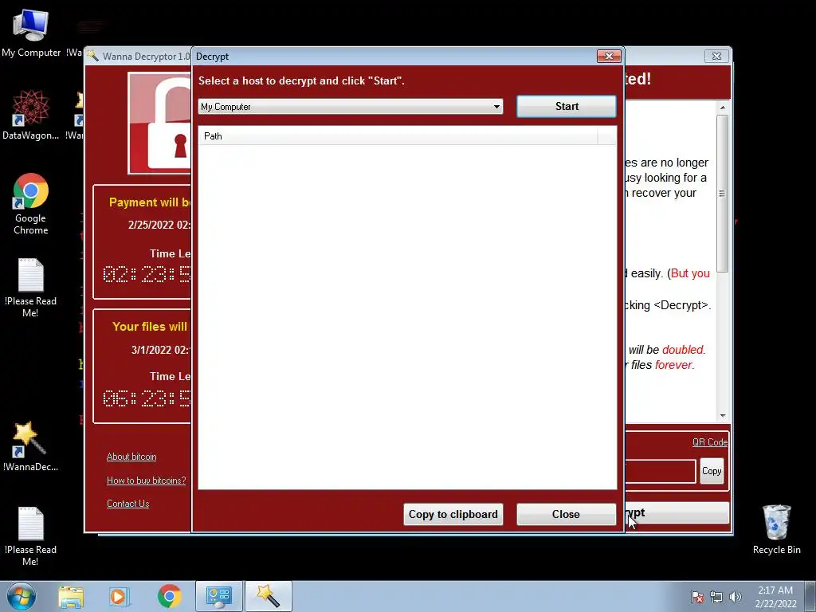
Task: Open the host selection dropdown showing My Computer
Action: (351, 107)
